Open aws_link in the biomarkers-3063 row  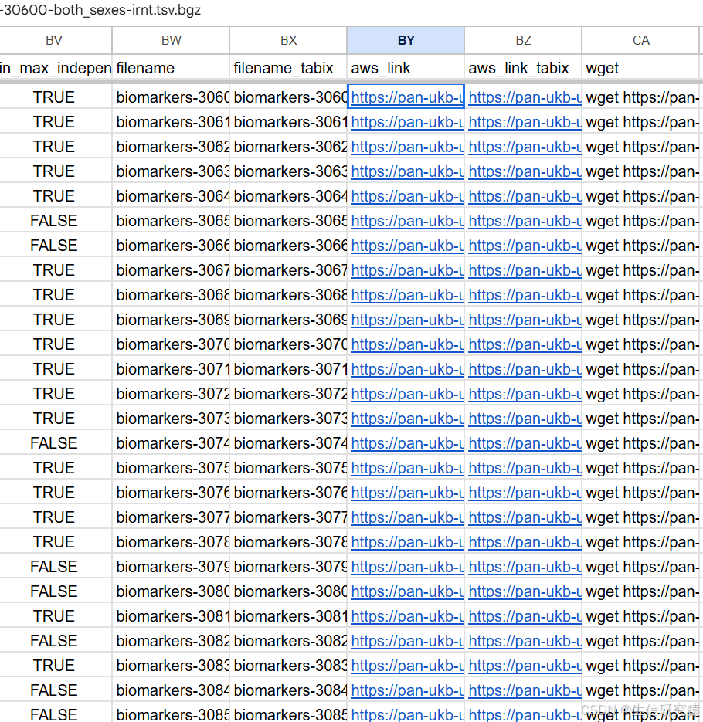[407, 171]
